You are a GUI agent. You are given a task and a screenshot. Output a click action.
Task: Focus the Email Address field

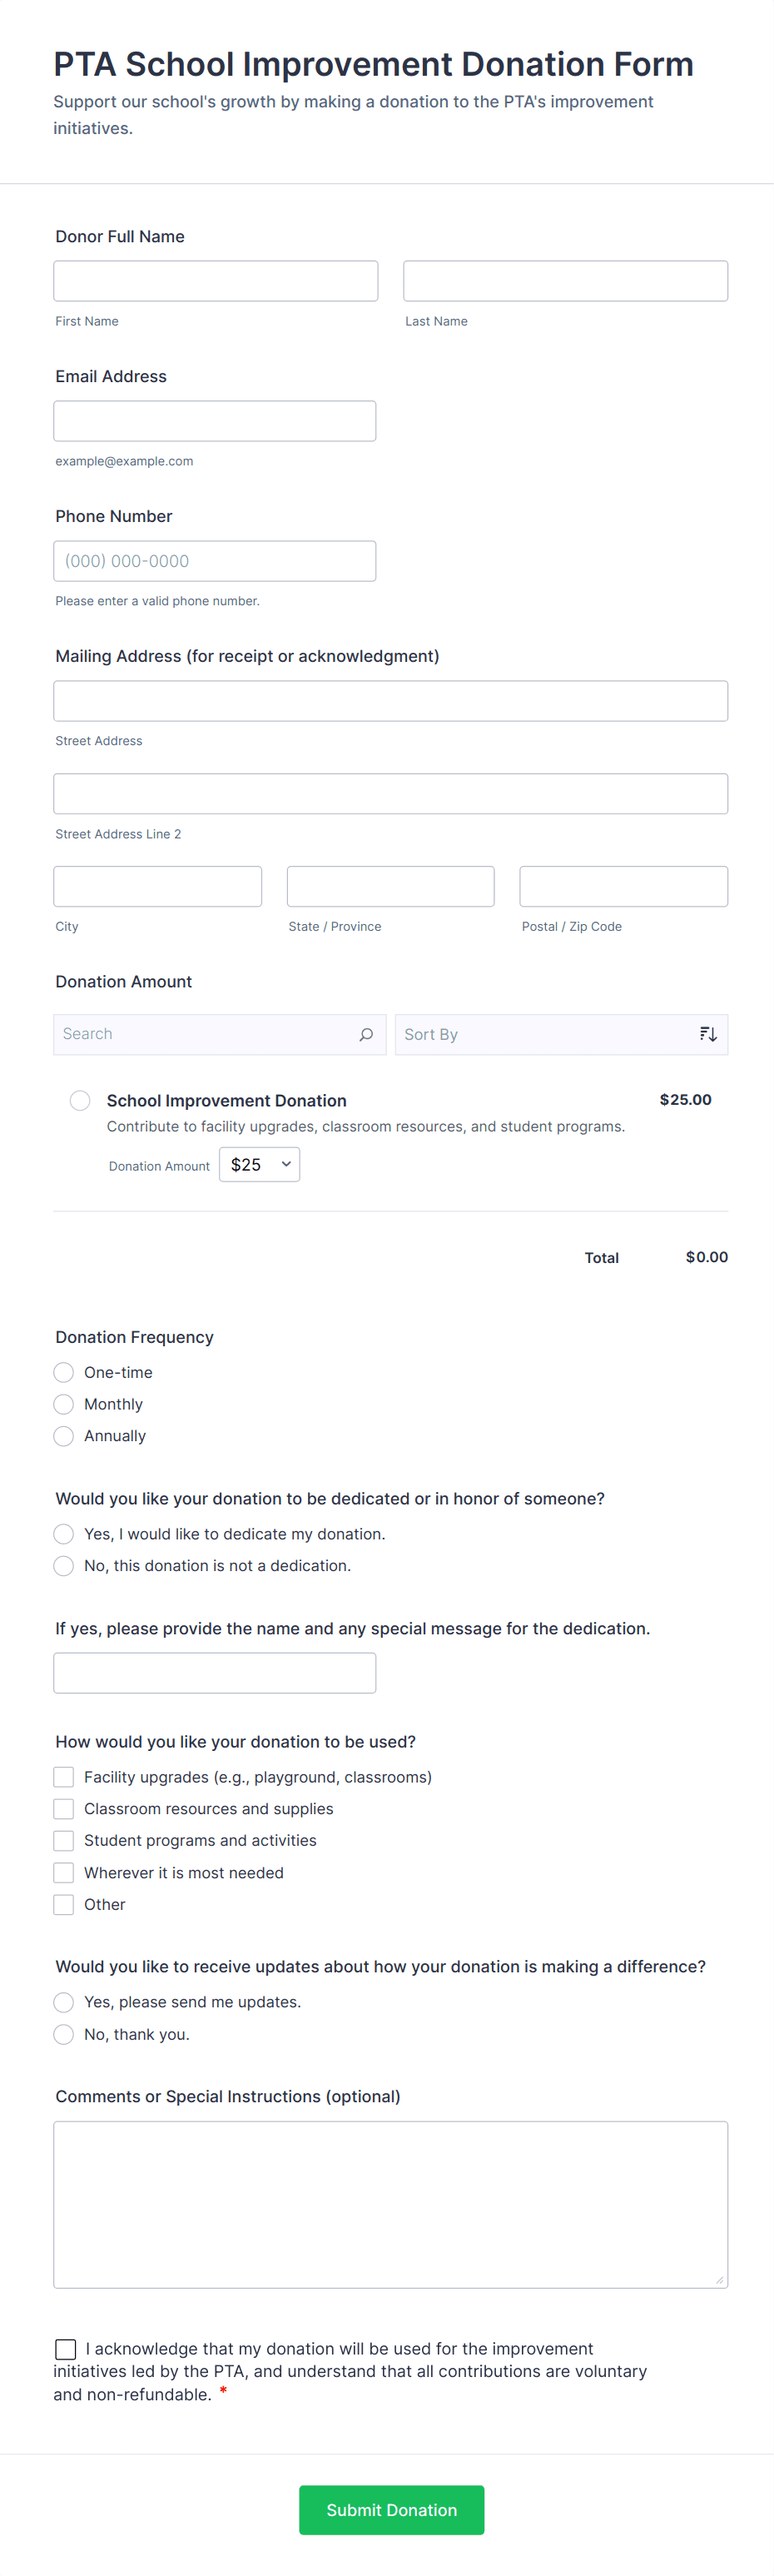click(x=215, y=421)
